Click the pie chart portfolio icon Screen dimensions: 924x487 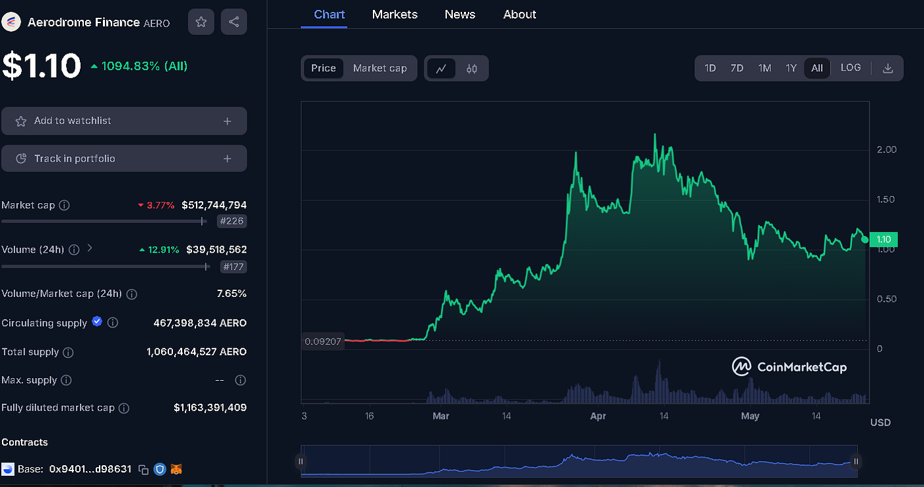point(21,158)
